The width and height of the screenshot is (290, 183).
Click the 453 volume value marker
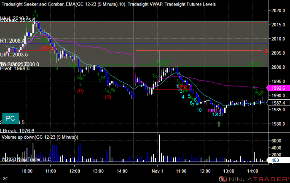pyautogui.click(x=278, y=160)
